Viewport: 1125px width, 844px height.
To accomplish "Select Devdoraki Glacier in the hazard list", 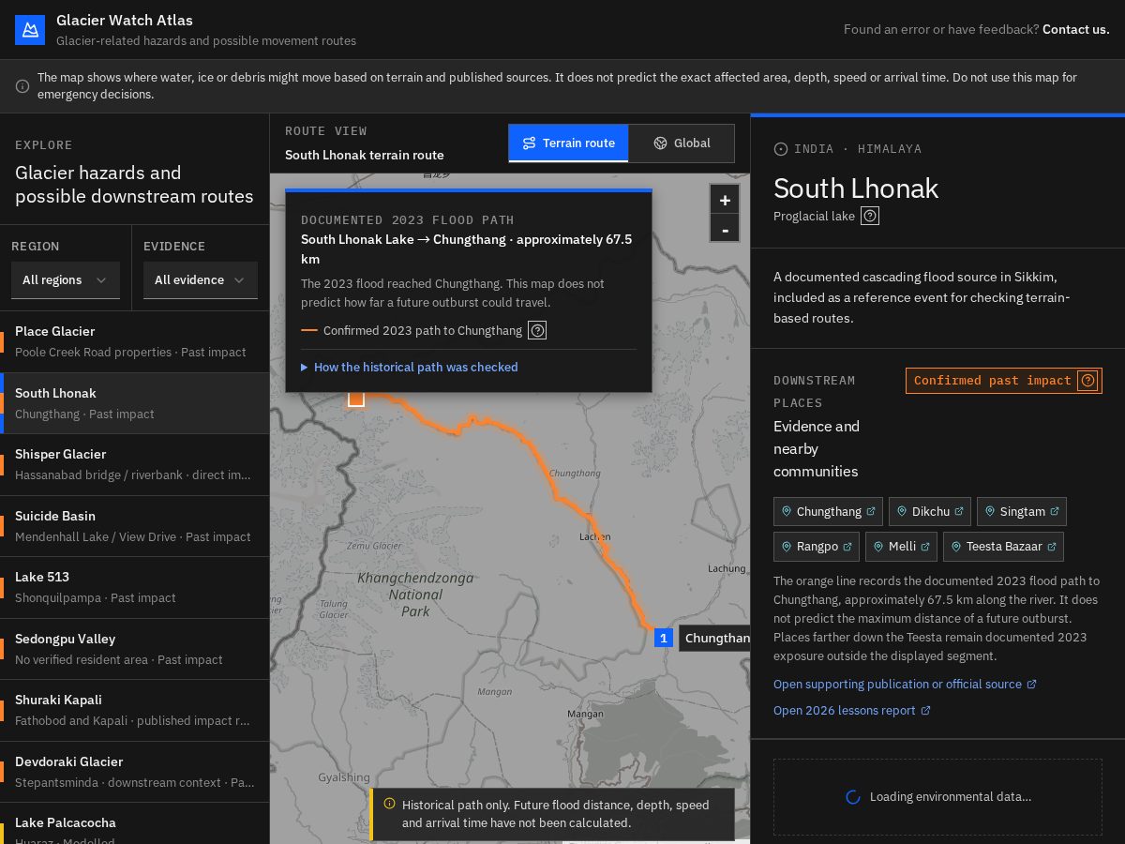I will [134, 772].
